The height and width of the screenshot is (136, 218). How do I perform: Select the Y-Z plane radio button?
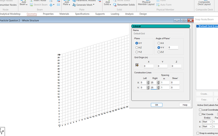click(x=137, y=52)
